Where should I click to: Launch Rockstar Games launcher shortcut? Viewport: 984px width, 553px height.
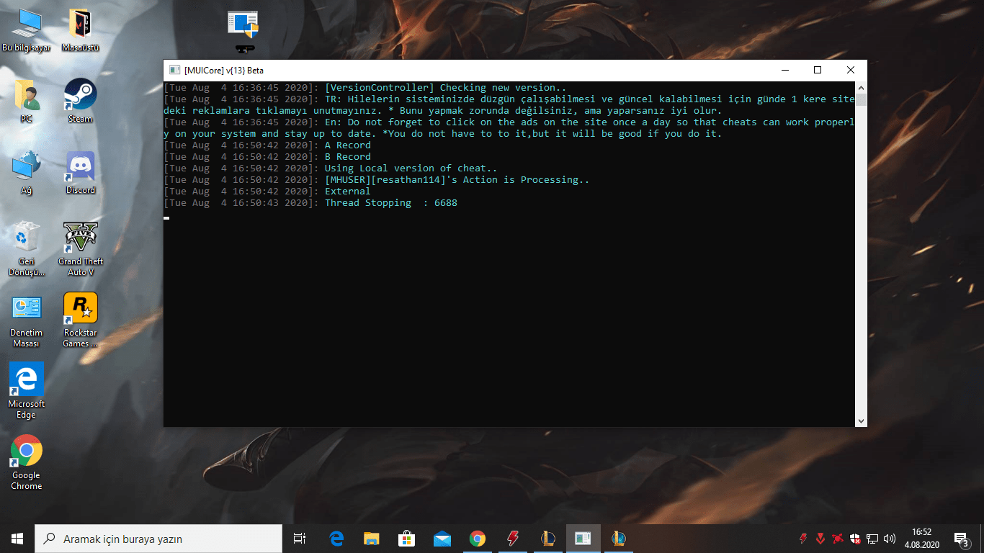tap(80, 320)
